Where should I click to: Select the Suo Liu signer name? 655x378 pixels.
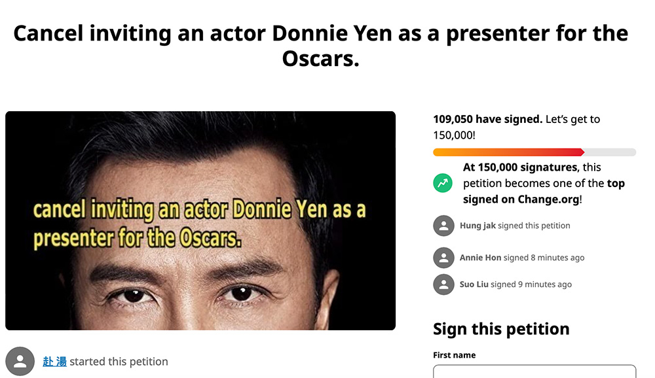point(474,284)
